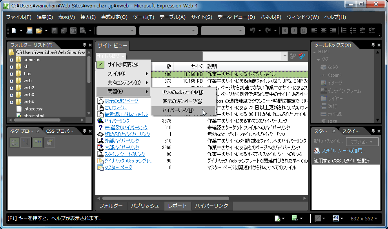
Task: Click the New Page toolbar icon
Action: 14,31
